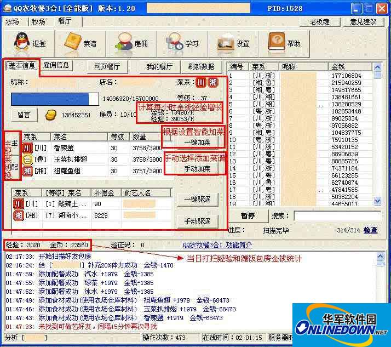Click the dish table 等级 column header

tap(119, 137)
